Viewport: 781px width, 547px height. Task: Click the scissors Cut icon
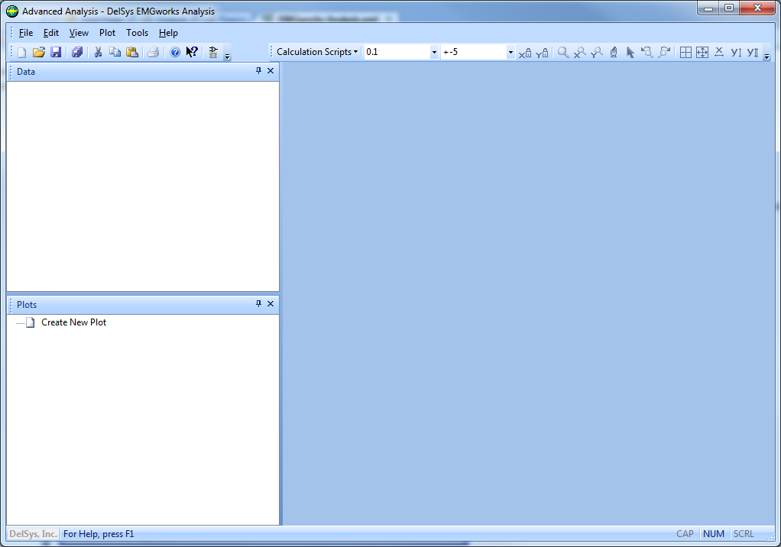point(98,52)
